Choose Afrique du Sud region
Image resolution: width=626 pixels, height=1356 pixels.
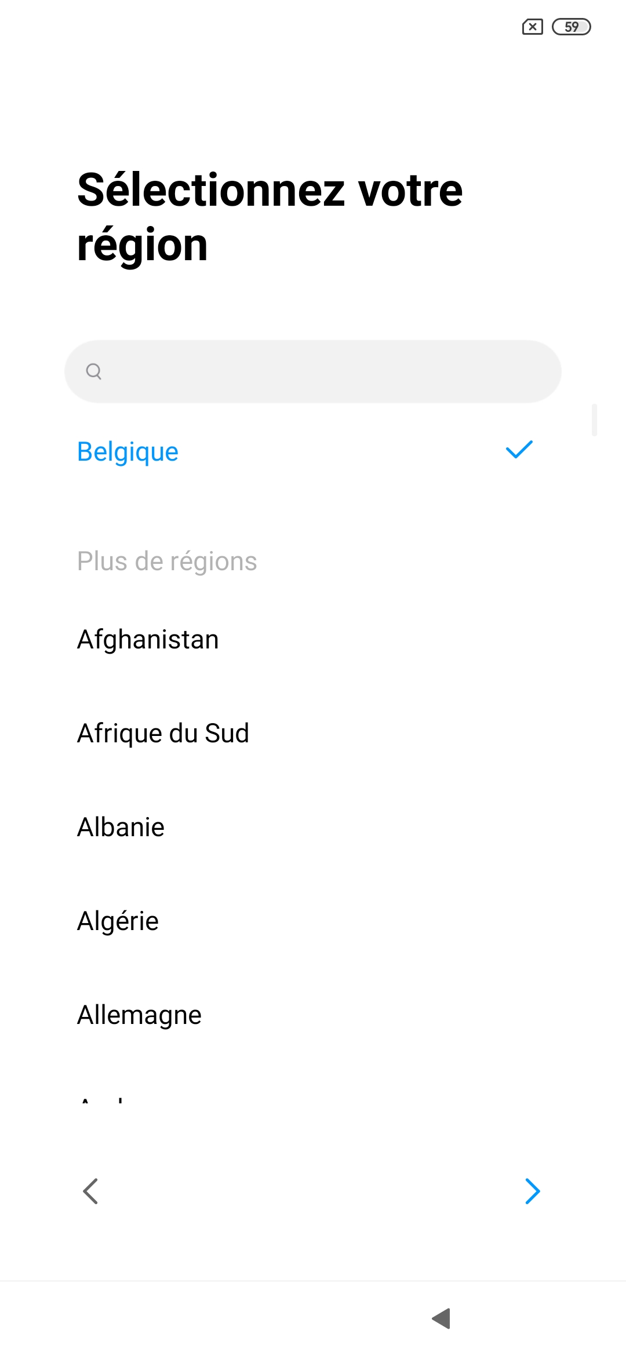point(163,734)
